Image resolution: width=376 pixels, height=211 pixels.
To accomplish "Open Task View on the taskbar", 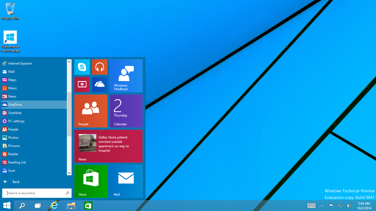I will coord(38,206).
